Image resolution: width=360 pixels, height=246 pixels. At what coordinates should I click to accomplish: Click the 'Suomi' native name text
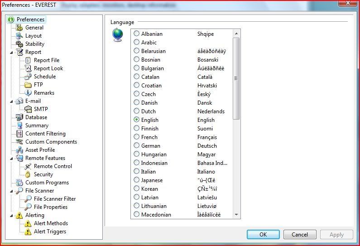pyautogui.click(x=205, y=129)
